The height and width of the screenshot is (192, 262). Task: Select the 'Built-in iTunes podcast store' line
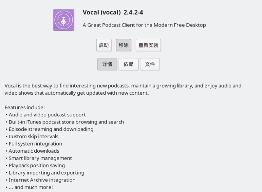[66, 122]
